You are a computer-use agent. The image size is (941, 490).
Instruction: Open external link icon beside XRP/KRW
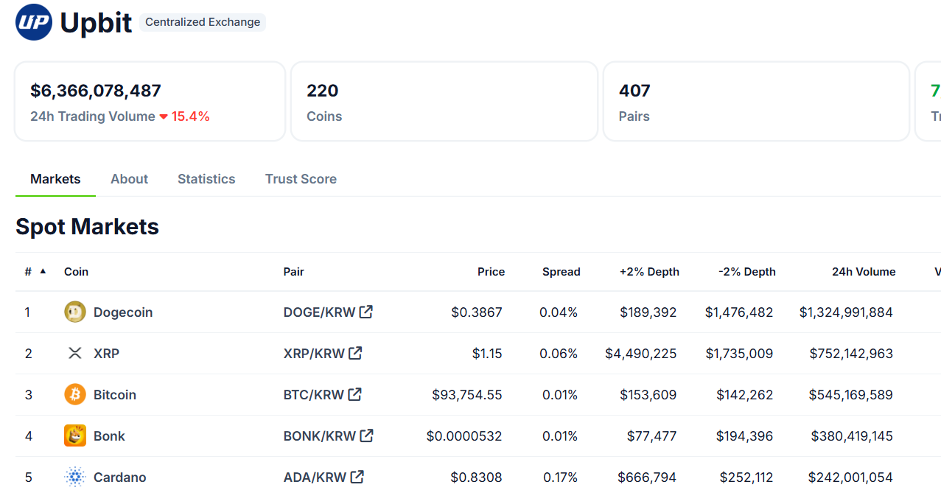[x=355, y=353]
